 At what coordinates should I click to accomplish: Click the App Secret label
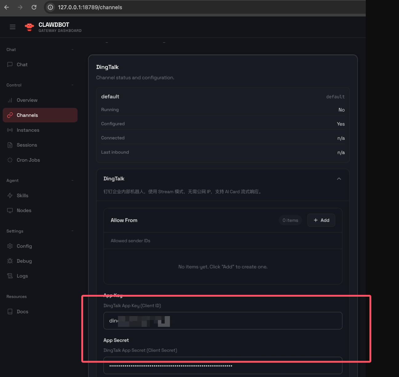pos(116,340)
